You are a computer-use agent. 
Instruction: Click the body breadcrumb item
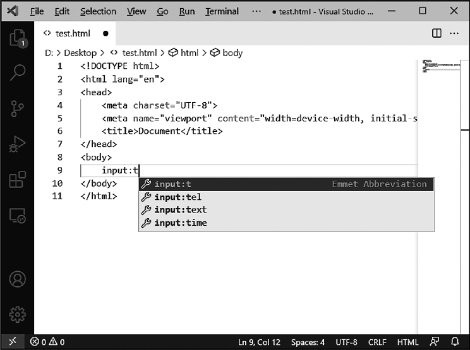click(x=232, y=53)
